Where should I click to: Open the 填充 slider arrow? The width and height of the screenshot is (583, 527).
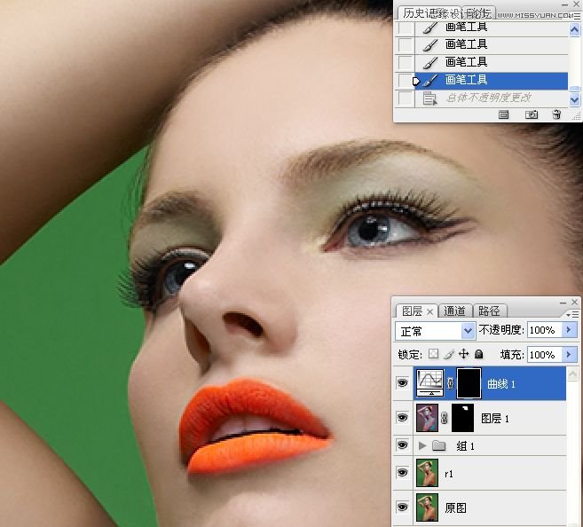click(569, 355)
